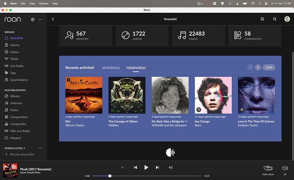Open Beck artist link
This screenshot has width=294, height=180.
198,125
